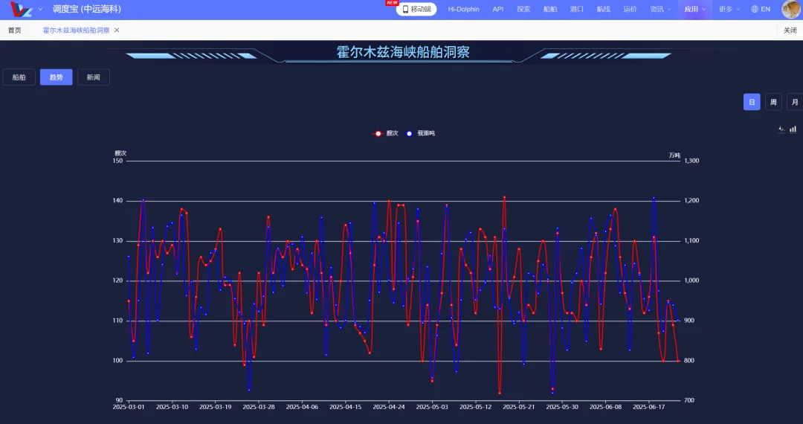Select the 月 monthly granularity

click(x=795, y=102)
